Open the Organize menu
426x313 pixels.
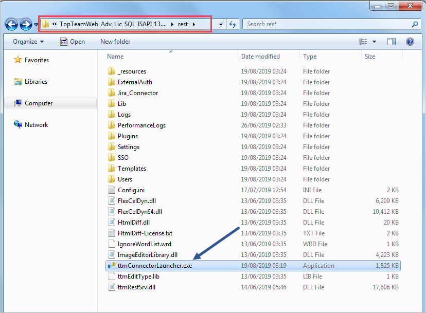[28, 42]
